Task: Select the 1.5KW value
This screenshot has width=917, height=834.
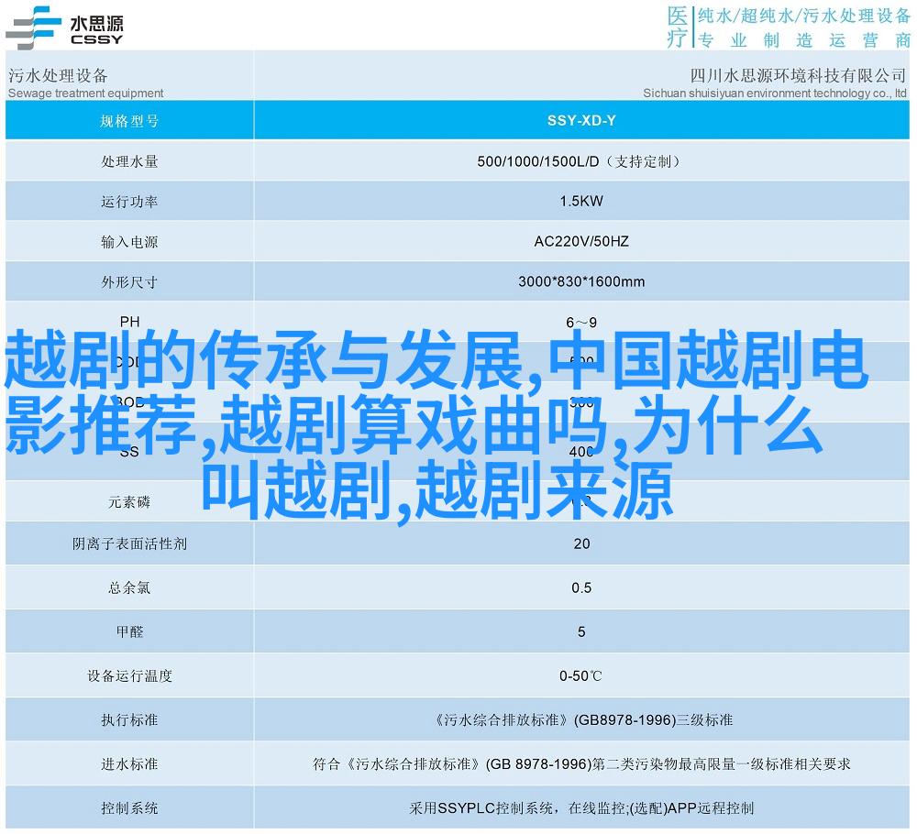Action: tap(581, 201)
